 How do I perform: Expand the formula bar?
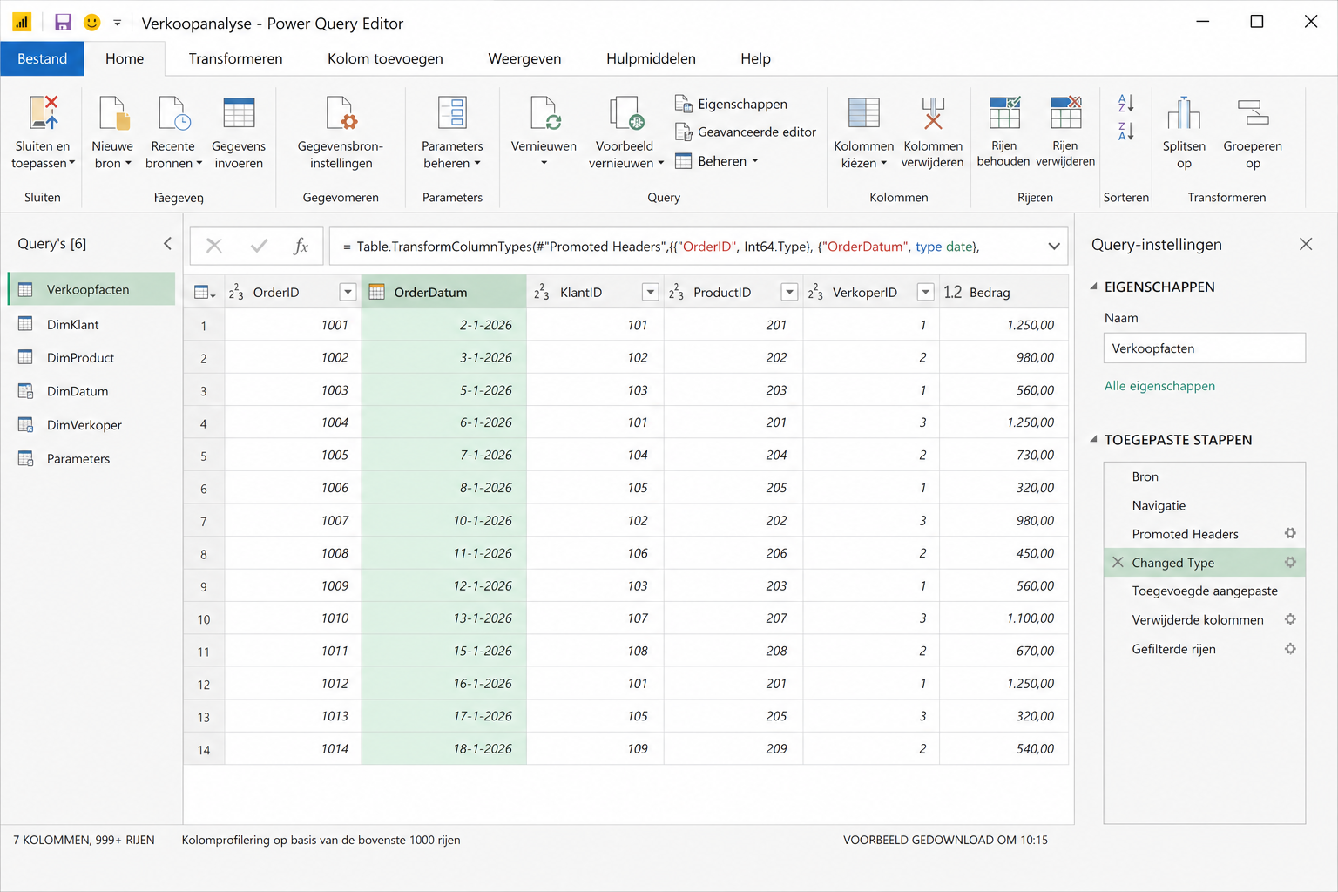point(1054,247)
